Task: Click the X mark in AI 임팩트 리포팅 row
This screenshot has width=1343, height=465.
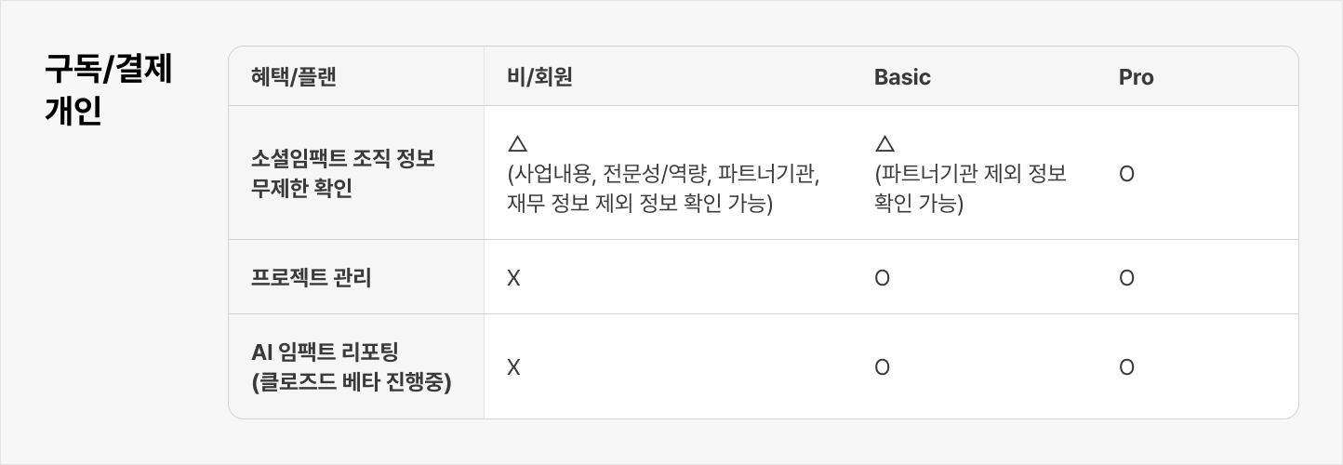Action: [x=513, y=367]
